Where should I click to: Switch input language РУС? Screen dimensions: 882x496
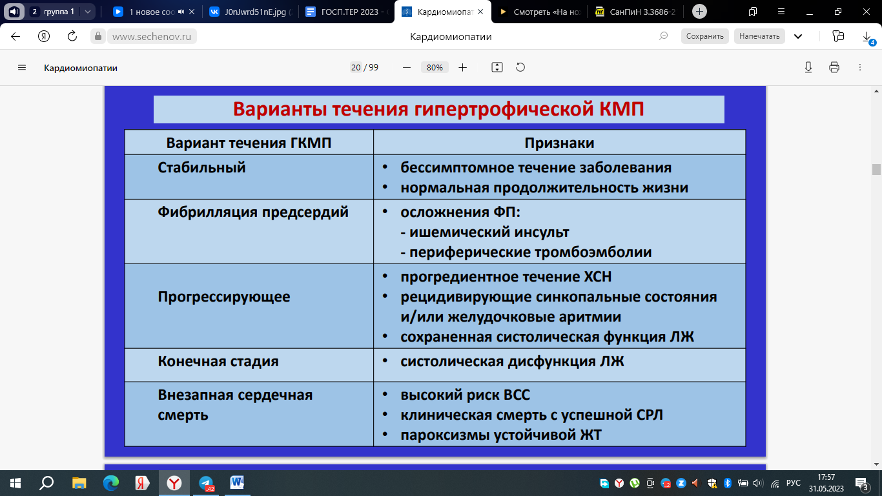(x=794, y=482)
